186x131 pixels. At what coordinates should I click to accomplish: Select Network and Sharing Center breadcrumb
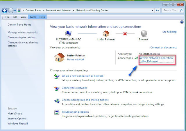coord(92,10)
